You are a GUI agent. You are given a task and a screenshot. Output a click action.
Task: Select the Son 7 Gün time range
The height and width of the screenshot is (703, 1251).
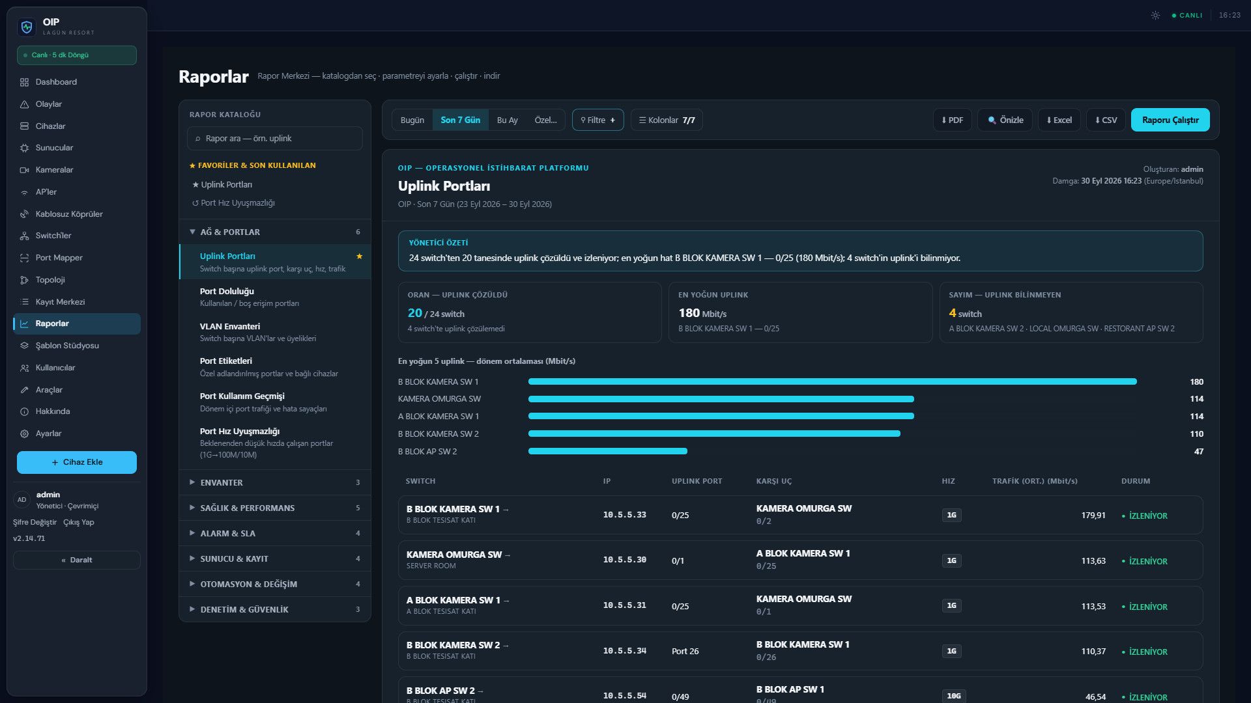click(x=460, y=120)
